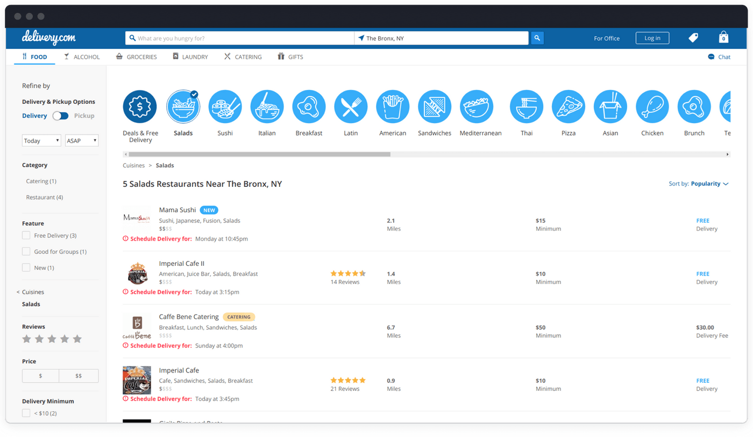The image size is (753, 437).
Task: Switch to the LAUNDRY tab
Action: click(x=190, y=57)
